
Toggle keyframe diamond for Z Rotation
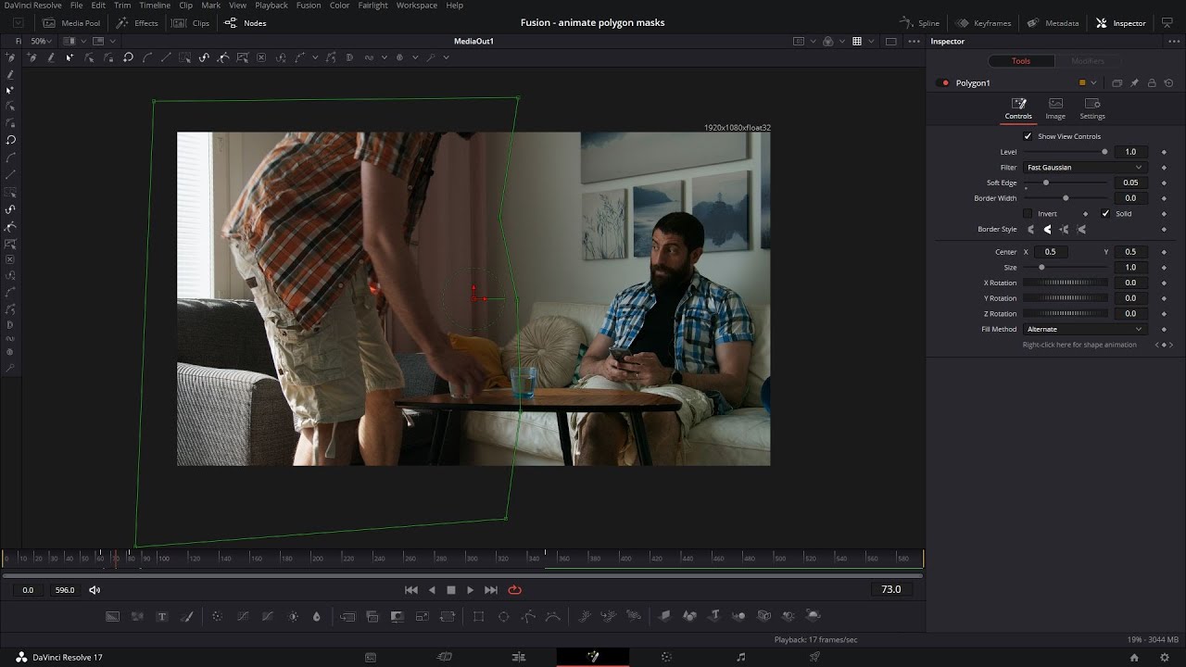tap(1164, 314)
